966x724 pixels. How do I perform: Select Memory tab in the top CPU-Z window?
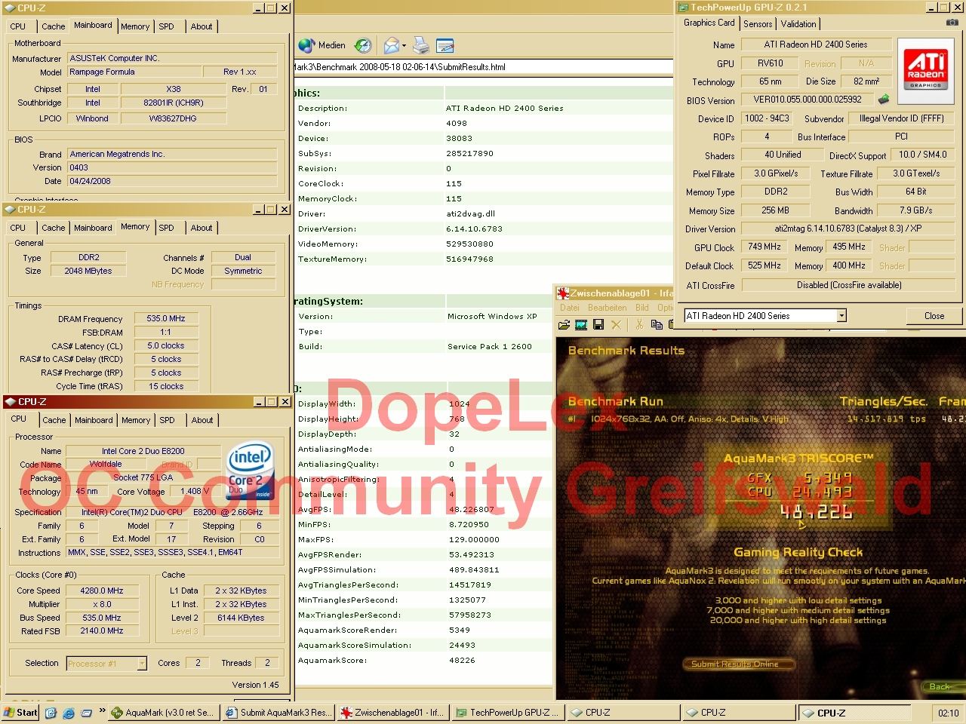click(x=135, y=26)
